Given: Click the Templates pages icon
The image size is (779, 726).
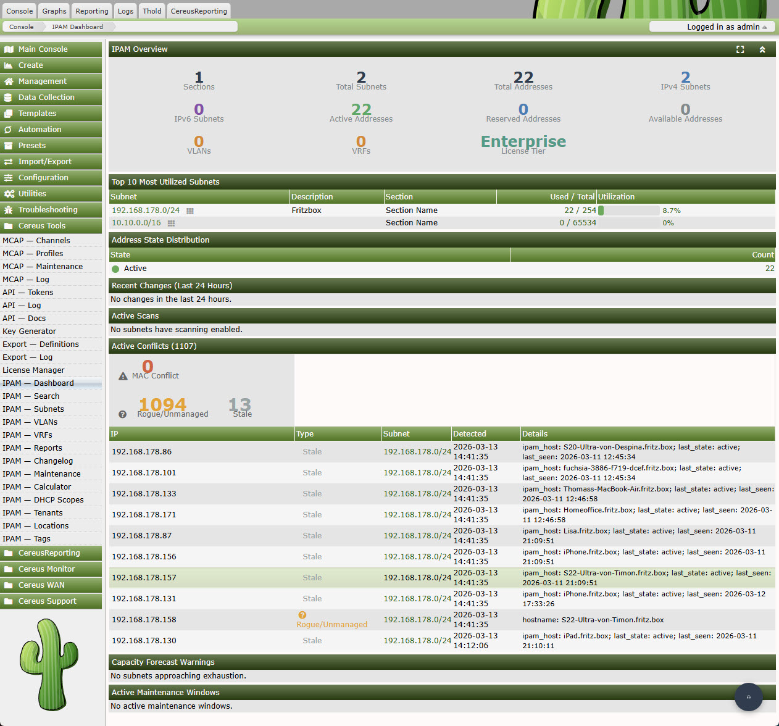Looking at the screenshot, I should pyautogui.click(x=8, y=113).
